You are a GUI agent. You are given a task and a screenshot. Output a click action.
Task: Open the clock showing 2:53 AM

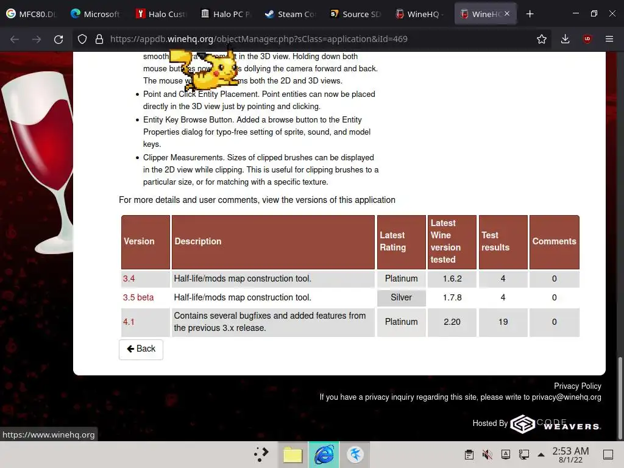(x=570, y=455)
